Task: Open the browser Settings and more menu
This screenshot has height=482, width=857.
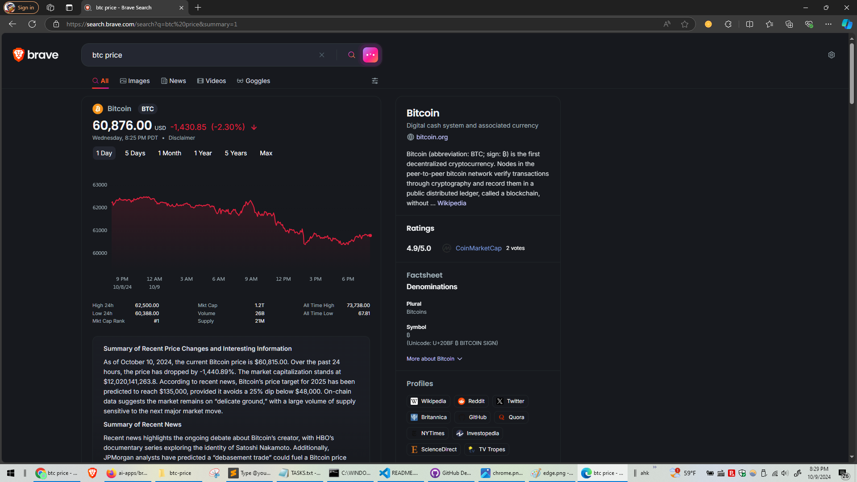Action: 828,24
